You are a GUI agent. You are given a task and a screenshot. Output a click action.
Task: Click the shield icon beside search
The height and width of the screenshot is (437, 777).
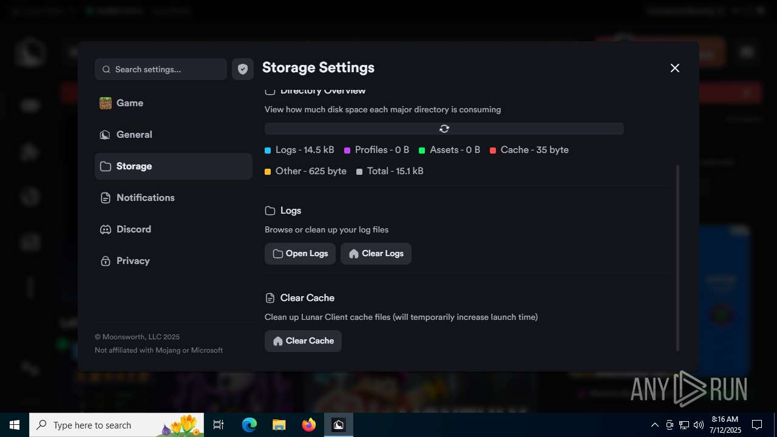pos(243,69)
